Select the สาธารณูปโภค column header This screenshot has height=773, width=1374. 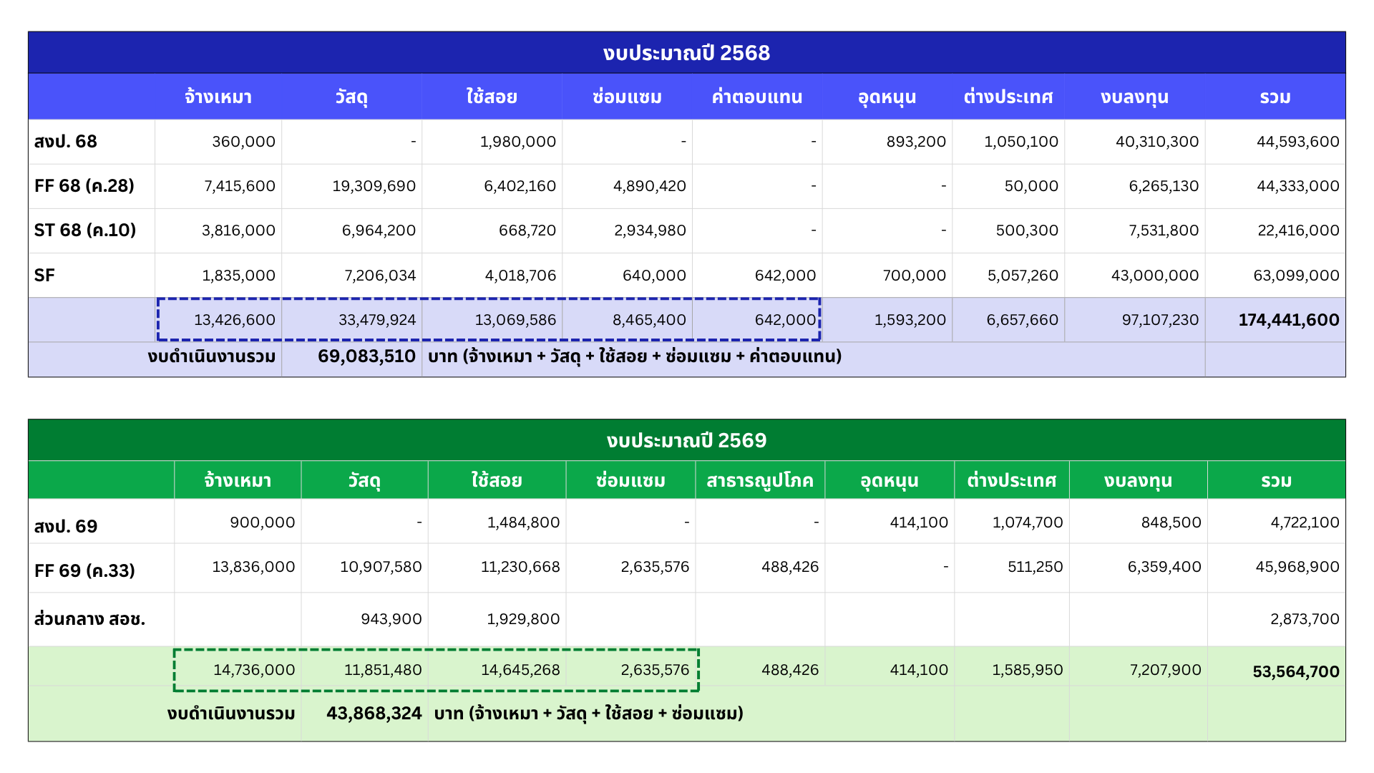coord(759,480)
